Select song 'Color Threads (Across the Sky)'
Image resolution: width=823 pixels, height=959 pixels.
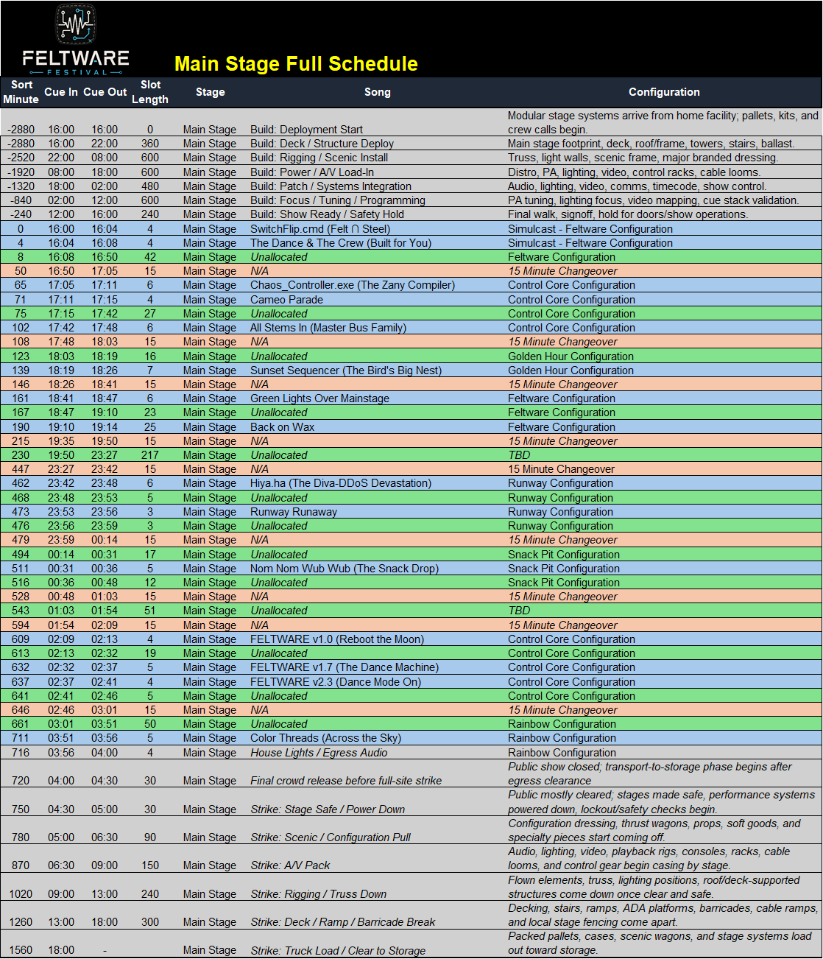click(x=325, y=738)
